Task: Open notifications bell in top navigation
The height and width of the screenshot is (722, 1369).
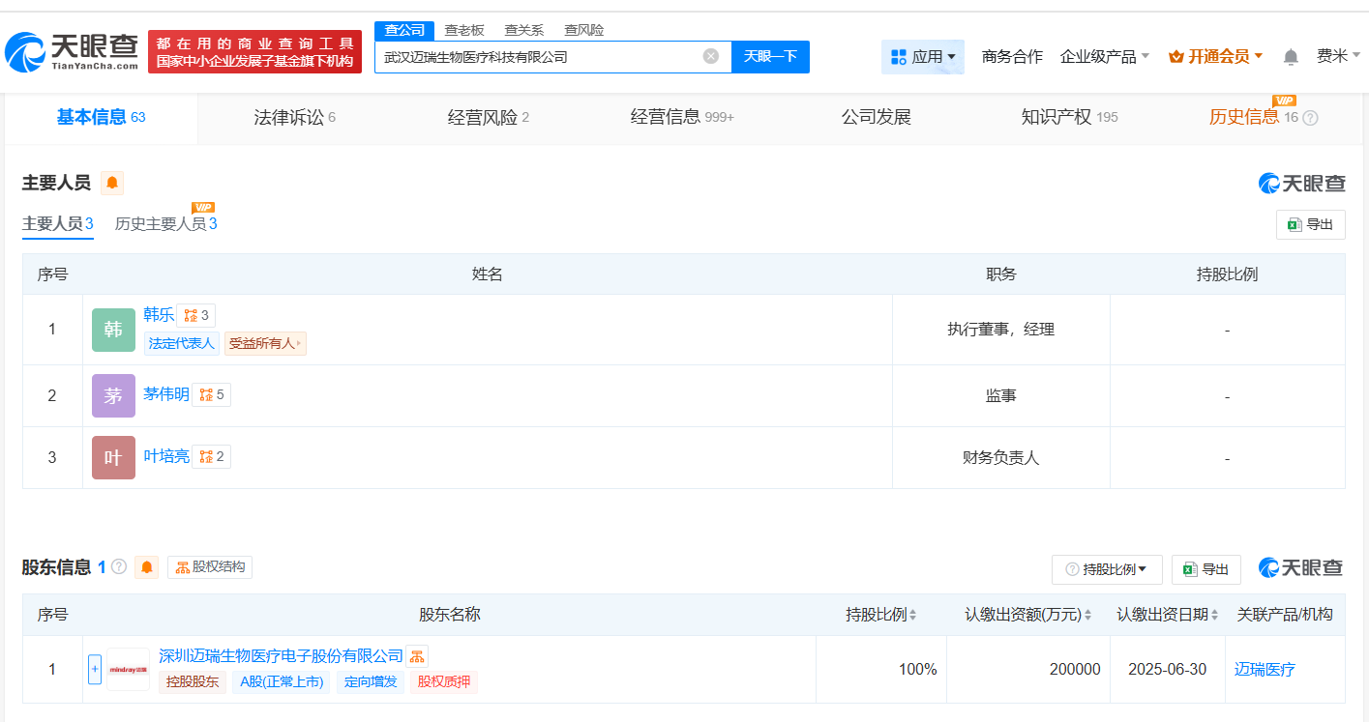Action: (1291, 57)
